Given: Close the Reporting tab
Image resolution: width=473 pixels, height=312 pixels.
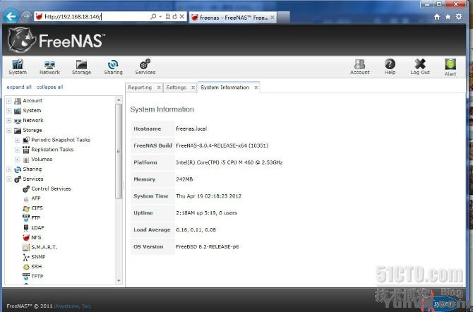Looking at the screenshot, I should [x=159, y=88].
